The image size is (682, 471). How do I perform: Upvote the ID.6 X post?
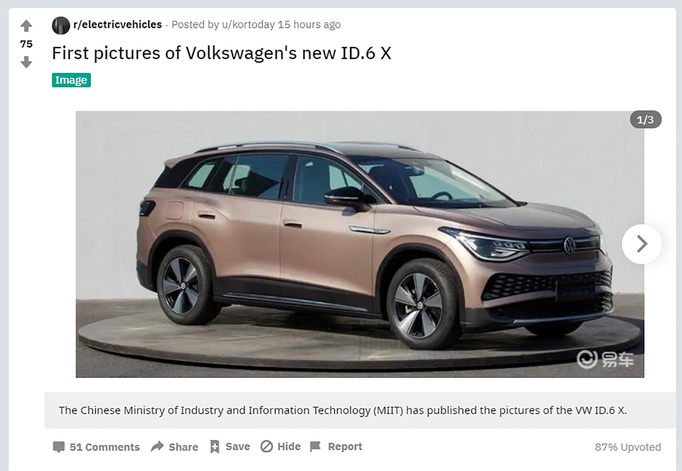click(26, 26)
